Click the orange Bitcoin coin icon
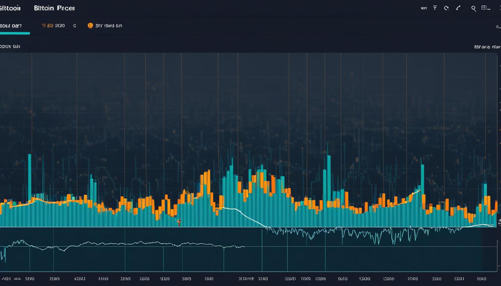The height and width of the screenshot is (286, 501). click(90, 26)
